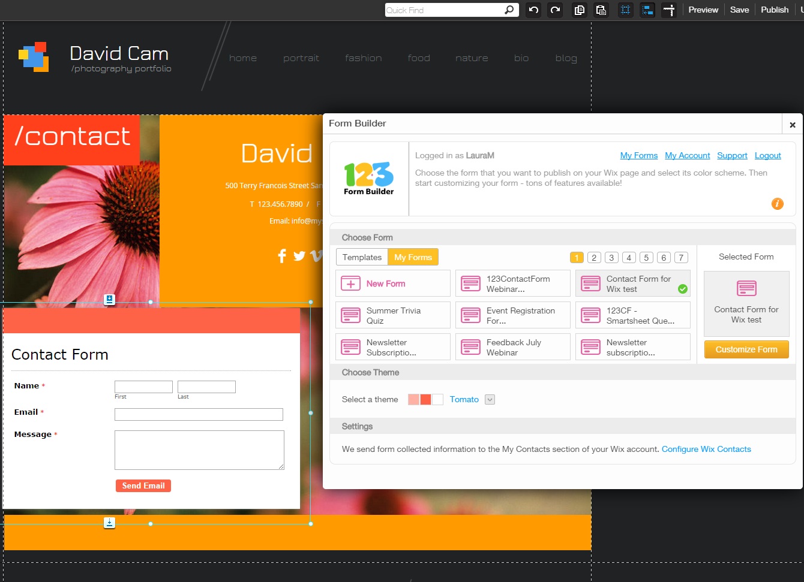Click the food navigation menu item
The image size is (804, 582).
[419, 58]
